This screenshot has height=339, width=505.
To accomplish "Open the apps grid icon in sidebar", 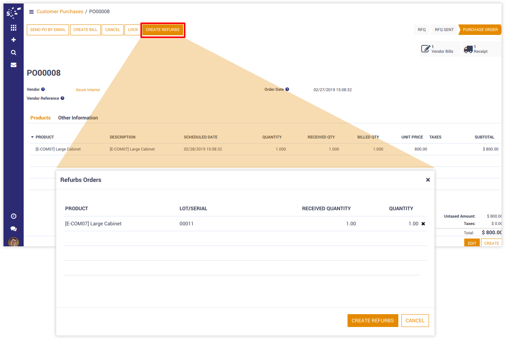I will (14, 28).
